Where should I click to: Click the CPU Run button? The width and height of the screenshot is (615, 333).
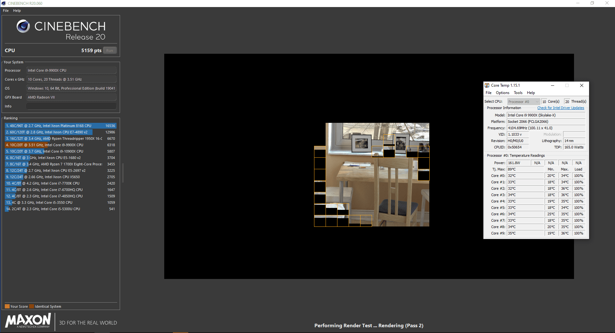click(x=110, y=51)
